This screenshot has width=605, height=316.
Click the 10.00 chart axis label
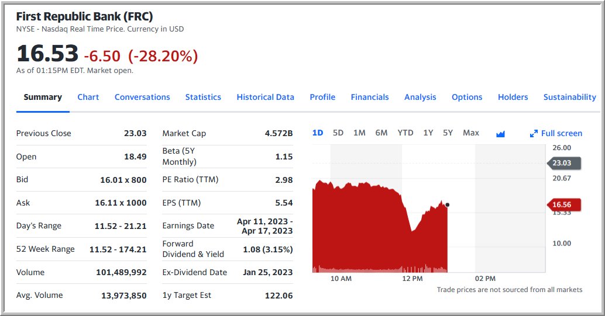pyautogui.click(x=562, y=243)
